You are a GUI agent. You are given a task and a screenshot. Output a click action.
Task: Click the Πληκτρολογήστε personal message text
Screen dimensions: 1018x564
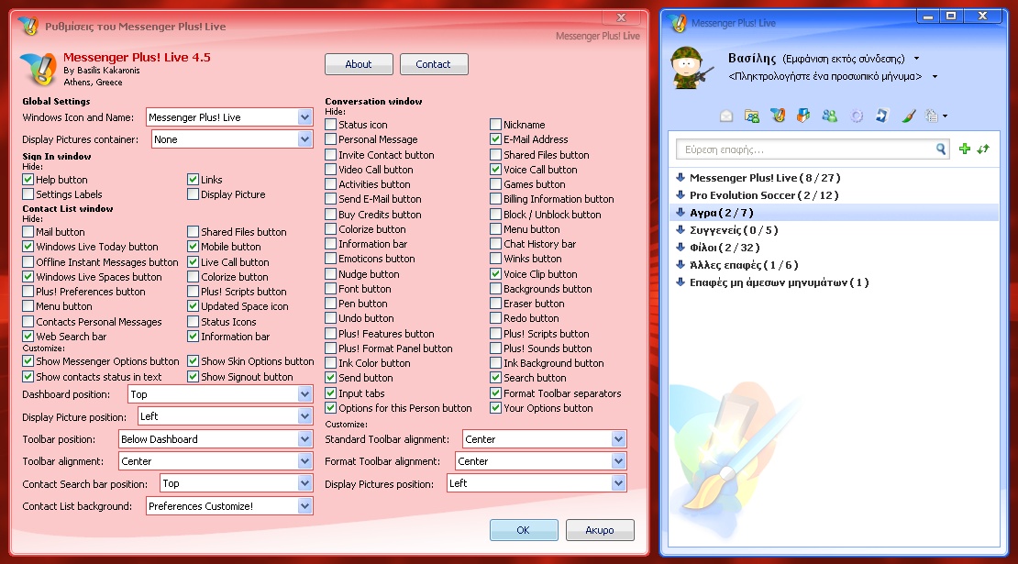[825, 77]
